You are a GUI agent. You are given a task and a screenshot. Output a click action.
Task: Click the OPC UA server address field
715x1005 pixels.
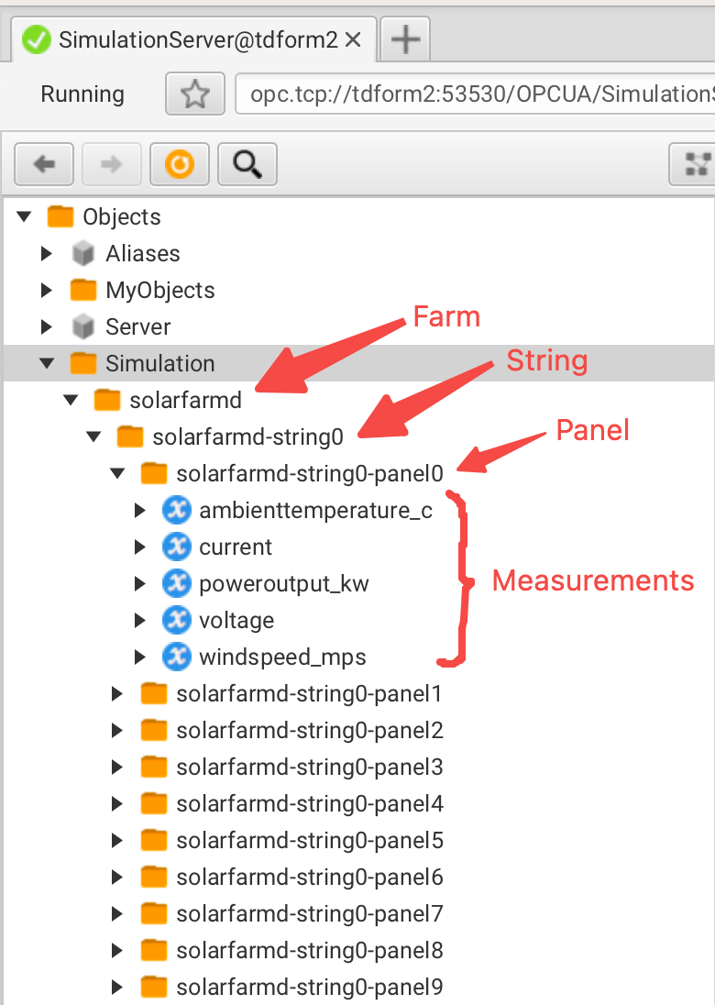pos(475,94)
